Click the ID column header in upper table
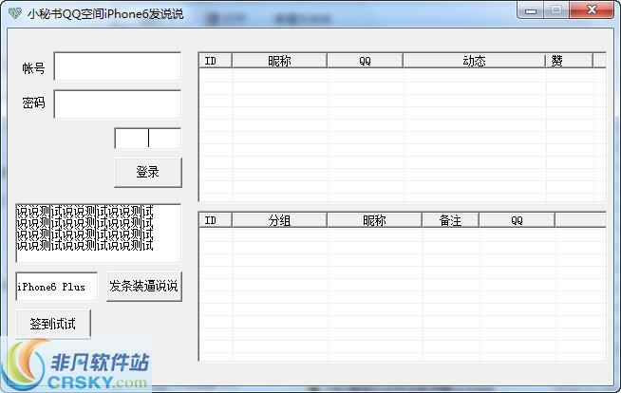621x393 pixels. click(215, 61)
